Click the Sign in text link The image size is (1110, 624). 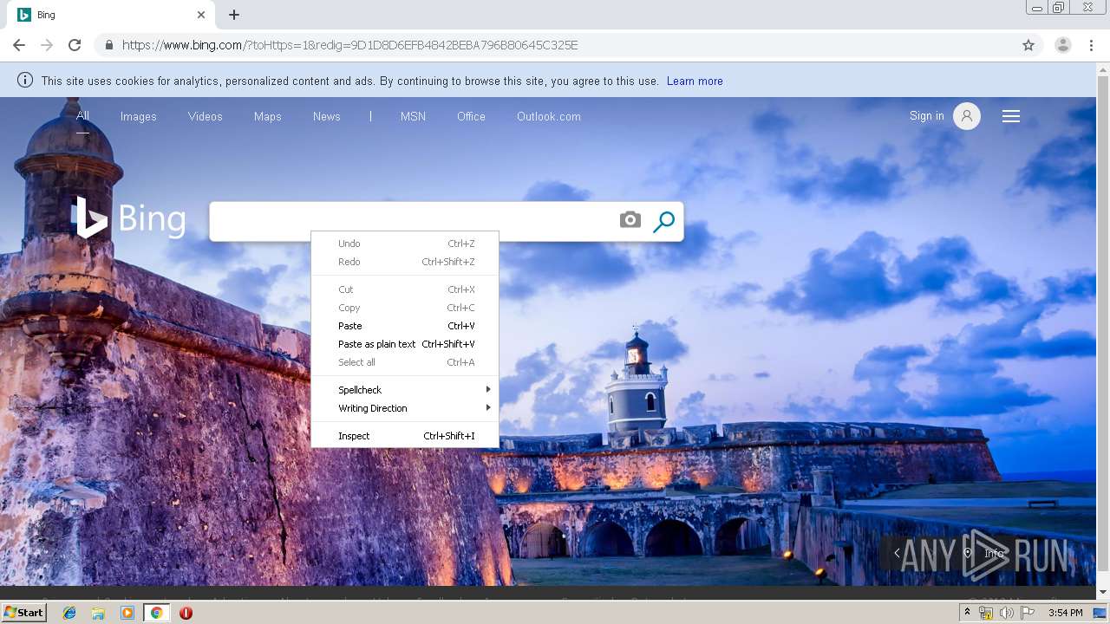coord(927,116)
